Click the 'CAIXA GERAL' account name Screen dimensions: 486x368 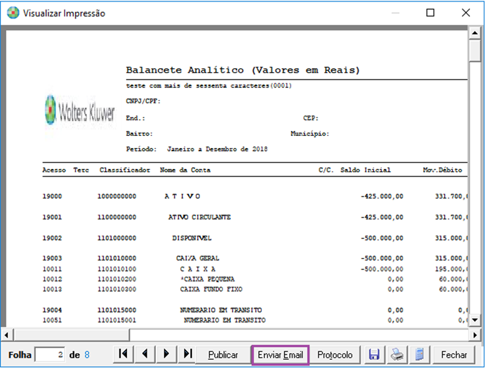point(198,258)
